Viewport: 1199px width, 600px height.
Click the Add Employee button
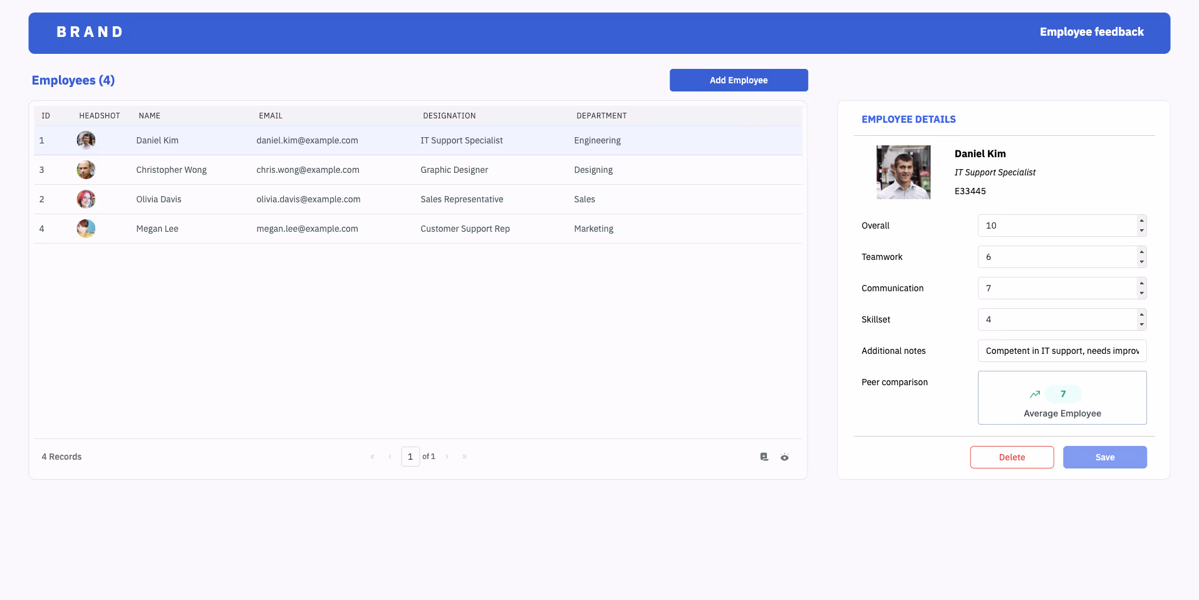click(x=738, y=80)
